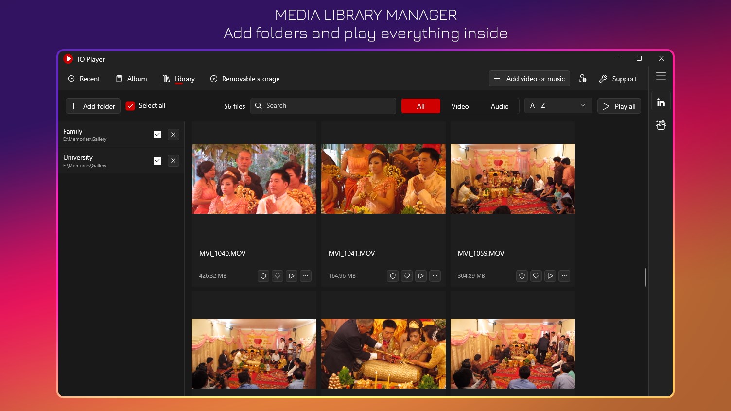Open the thumbnail below MVI_1041.MOV

(383, 354)
